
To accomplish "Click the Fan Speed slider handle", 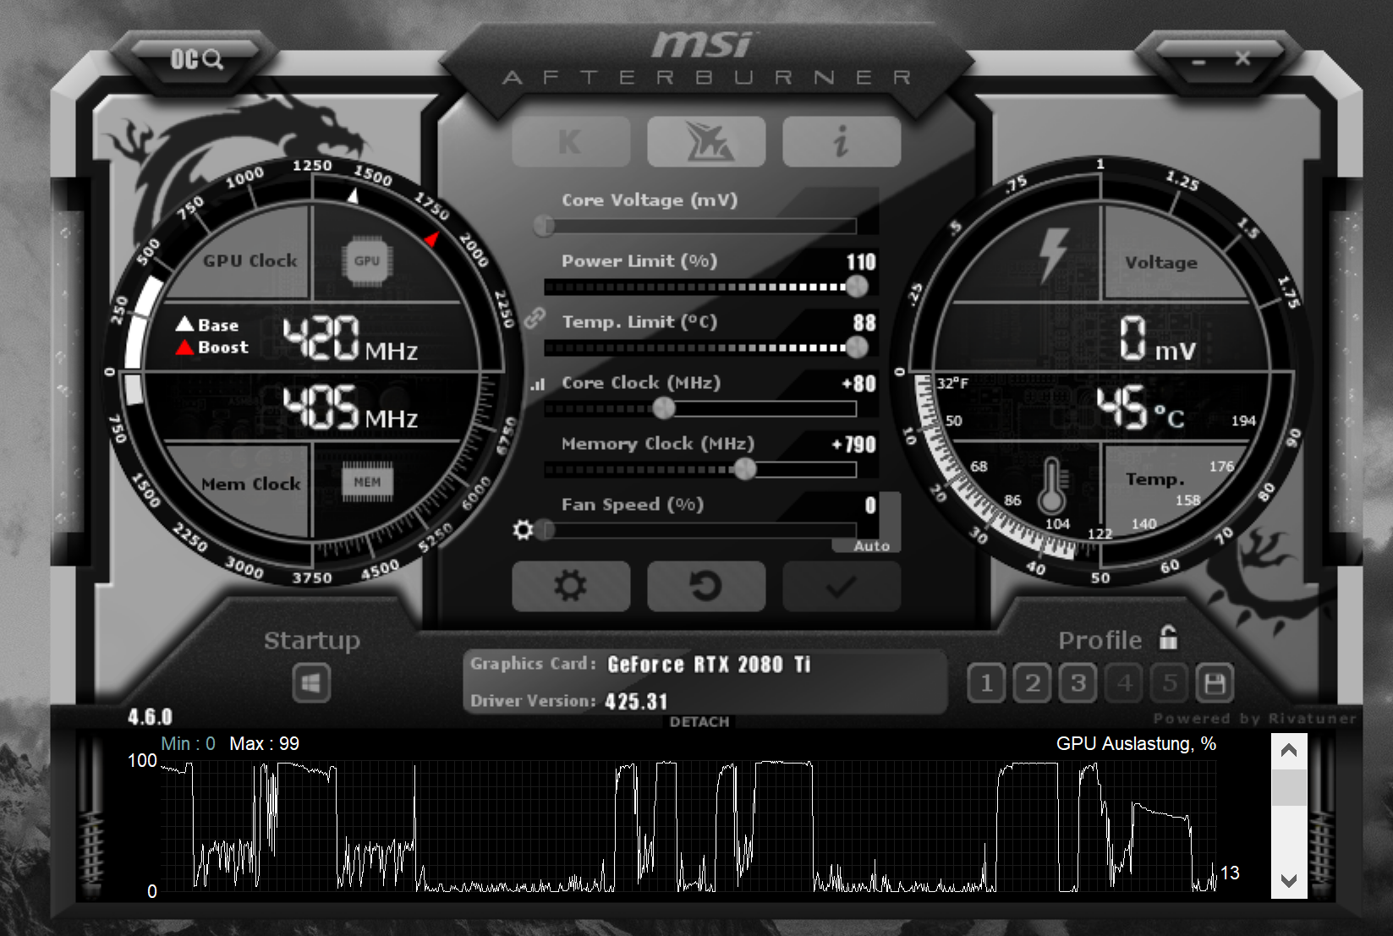I will pyautogui.click(x=545, y=530).
